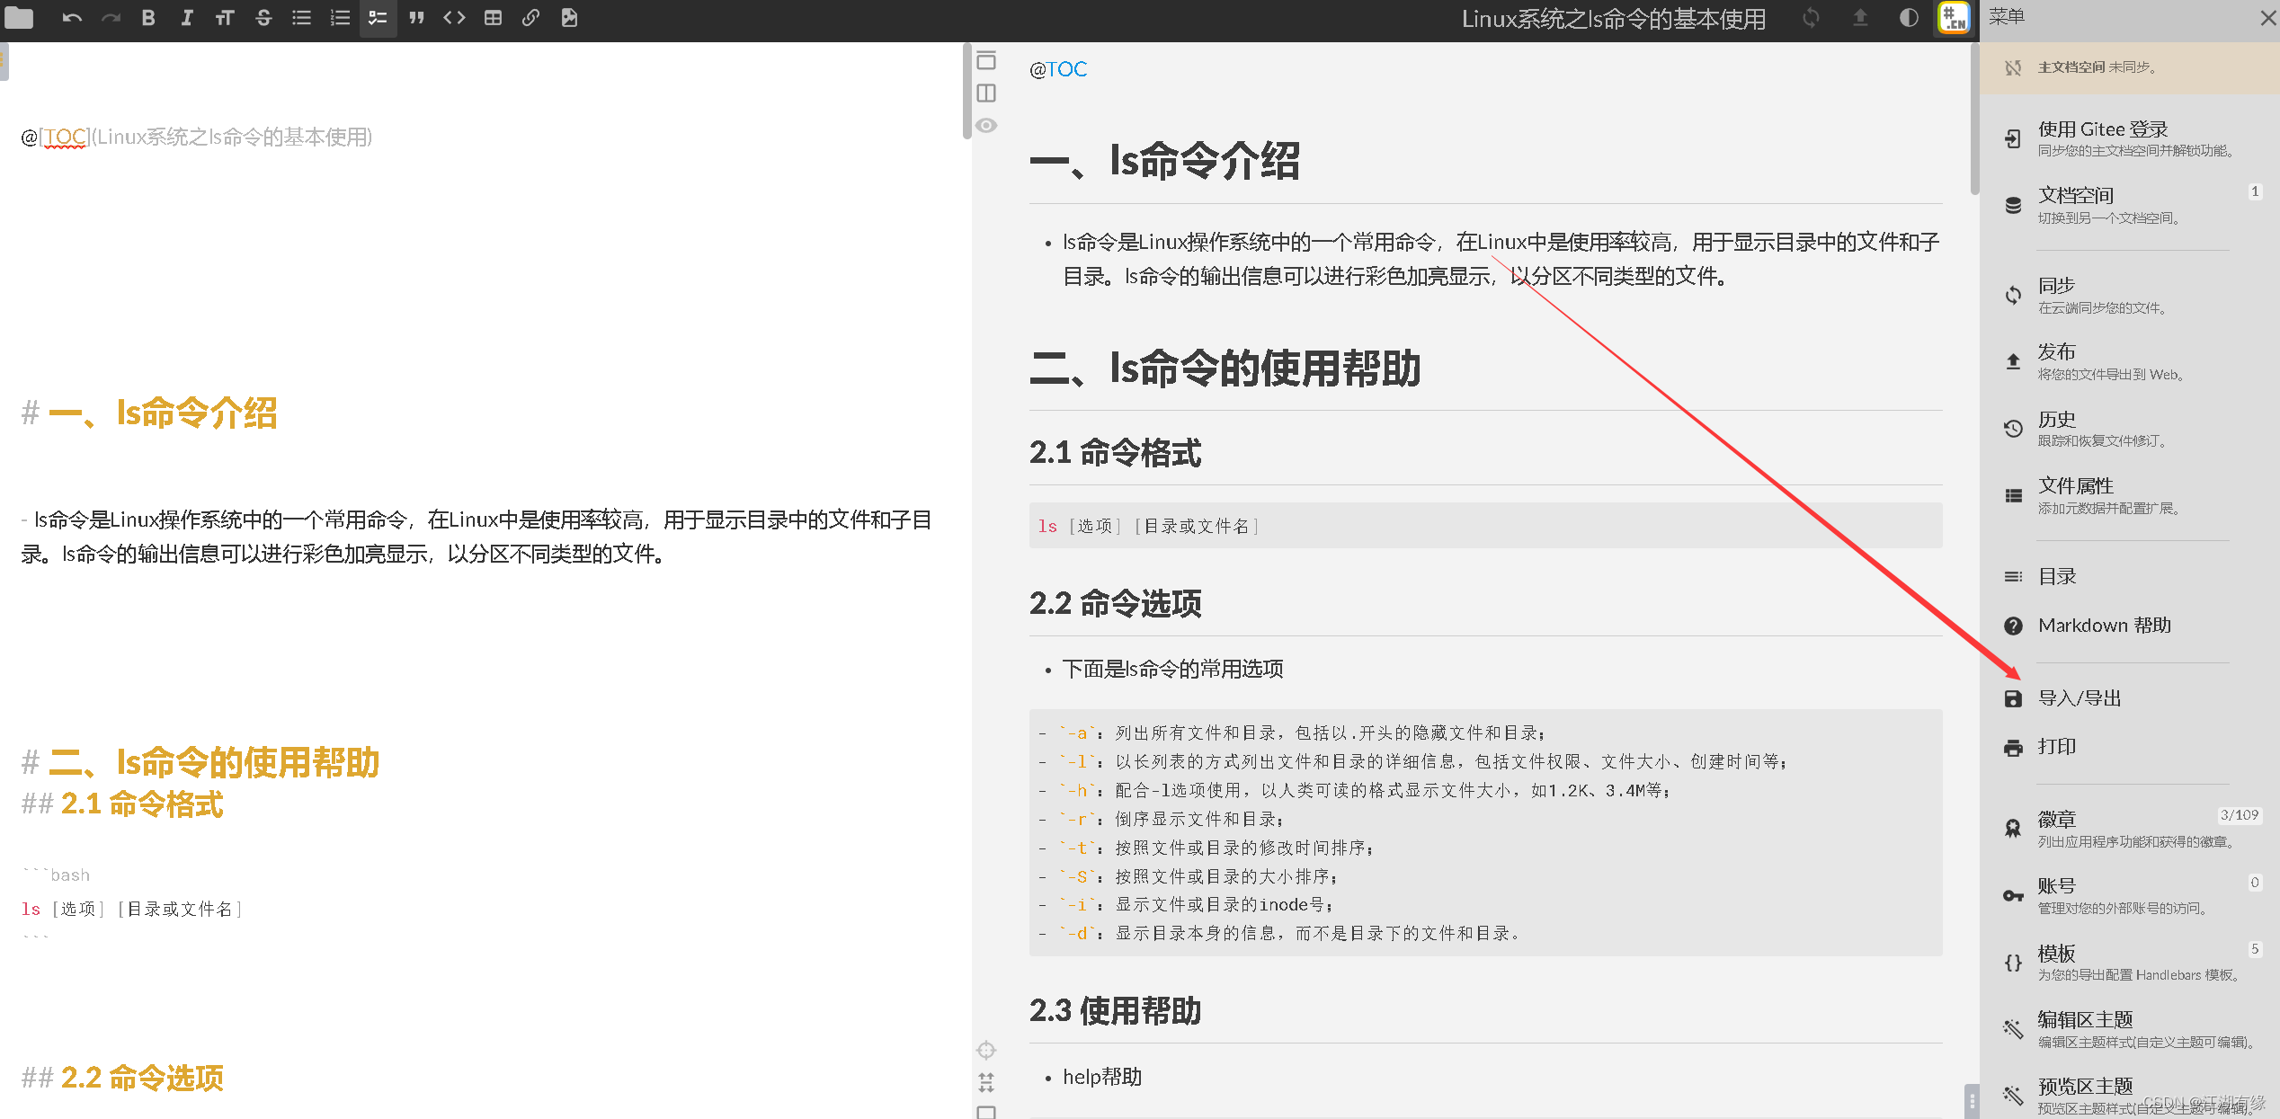Viewport: 2280px width, 1119px height.
Task: Click 'help帮助' bullet in preview
Action: [x=1102, y=1077]
